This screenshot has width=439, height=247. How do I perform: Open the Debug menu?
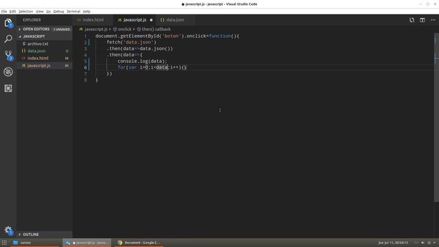(x=58, y=12)
